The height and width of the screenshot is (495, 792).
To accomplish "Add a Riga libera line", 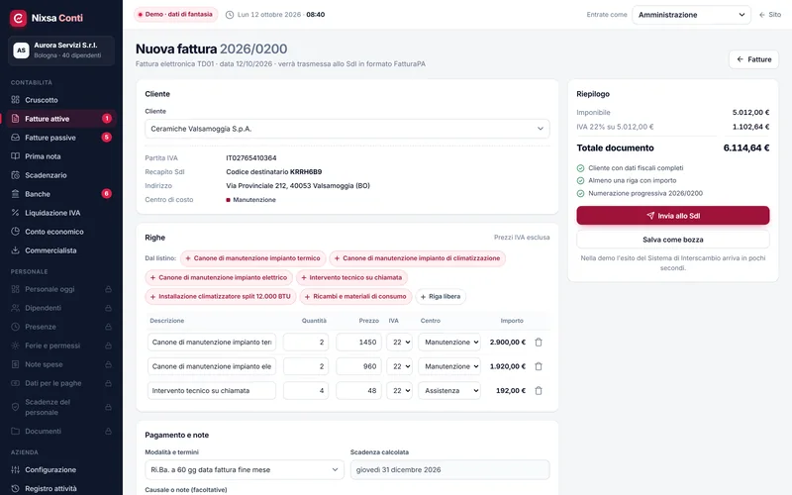I will coord(441,296).
